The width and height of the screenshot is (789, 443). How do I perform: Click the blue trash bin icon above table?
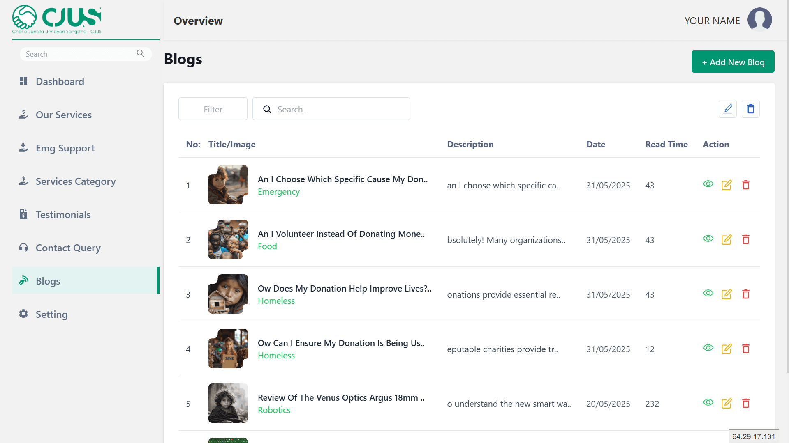(x=750, y=109)
